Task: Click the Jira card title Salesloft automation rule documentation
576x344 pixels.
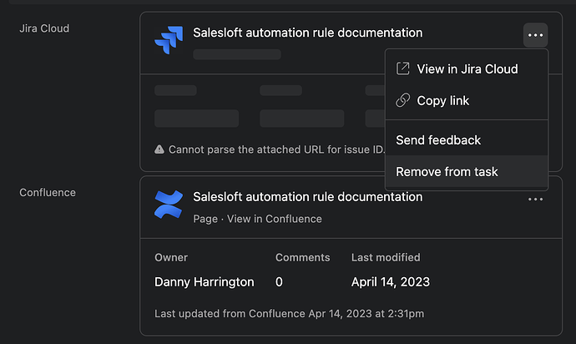Action: [307, 33]
